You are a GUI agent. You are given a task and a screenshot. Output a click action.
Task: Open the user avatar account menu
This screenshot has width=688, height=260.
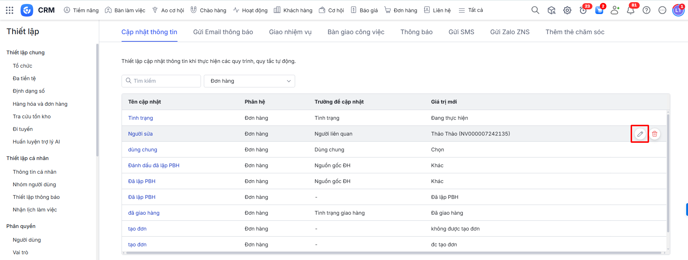coord(678,10)
